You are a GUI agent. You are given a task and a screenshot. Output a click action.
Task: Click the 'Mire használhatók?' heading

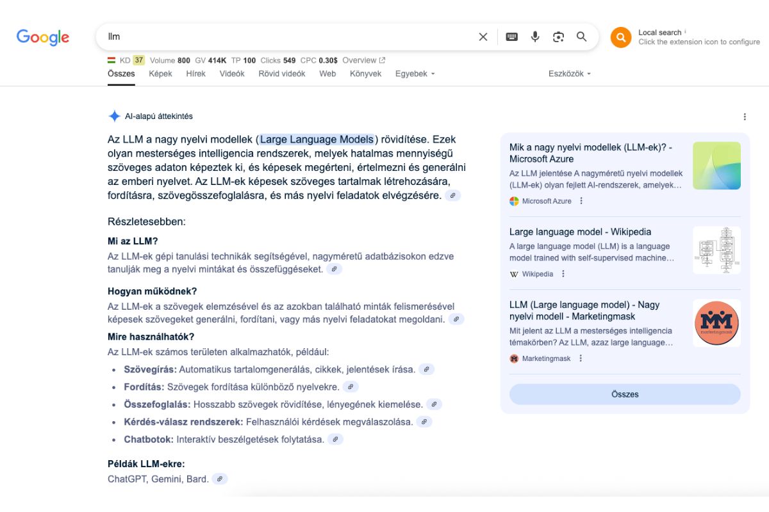(151, 337)
